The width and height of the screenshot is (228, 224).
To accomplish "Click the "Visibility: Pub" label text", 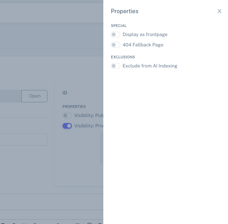I will [x=89, y=115].
